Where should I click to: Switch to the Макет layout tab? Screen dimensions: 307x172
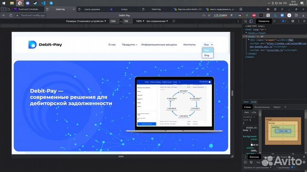click(x=277, y=107)
